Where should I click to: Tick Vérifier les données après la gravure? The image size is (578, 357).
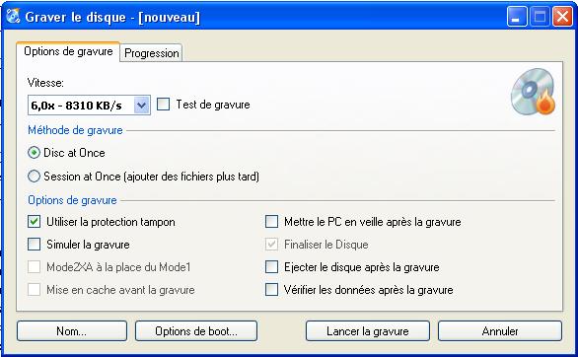pos(271,290)
